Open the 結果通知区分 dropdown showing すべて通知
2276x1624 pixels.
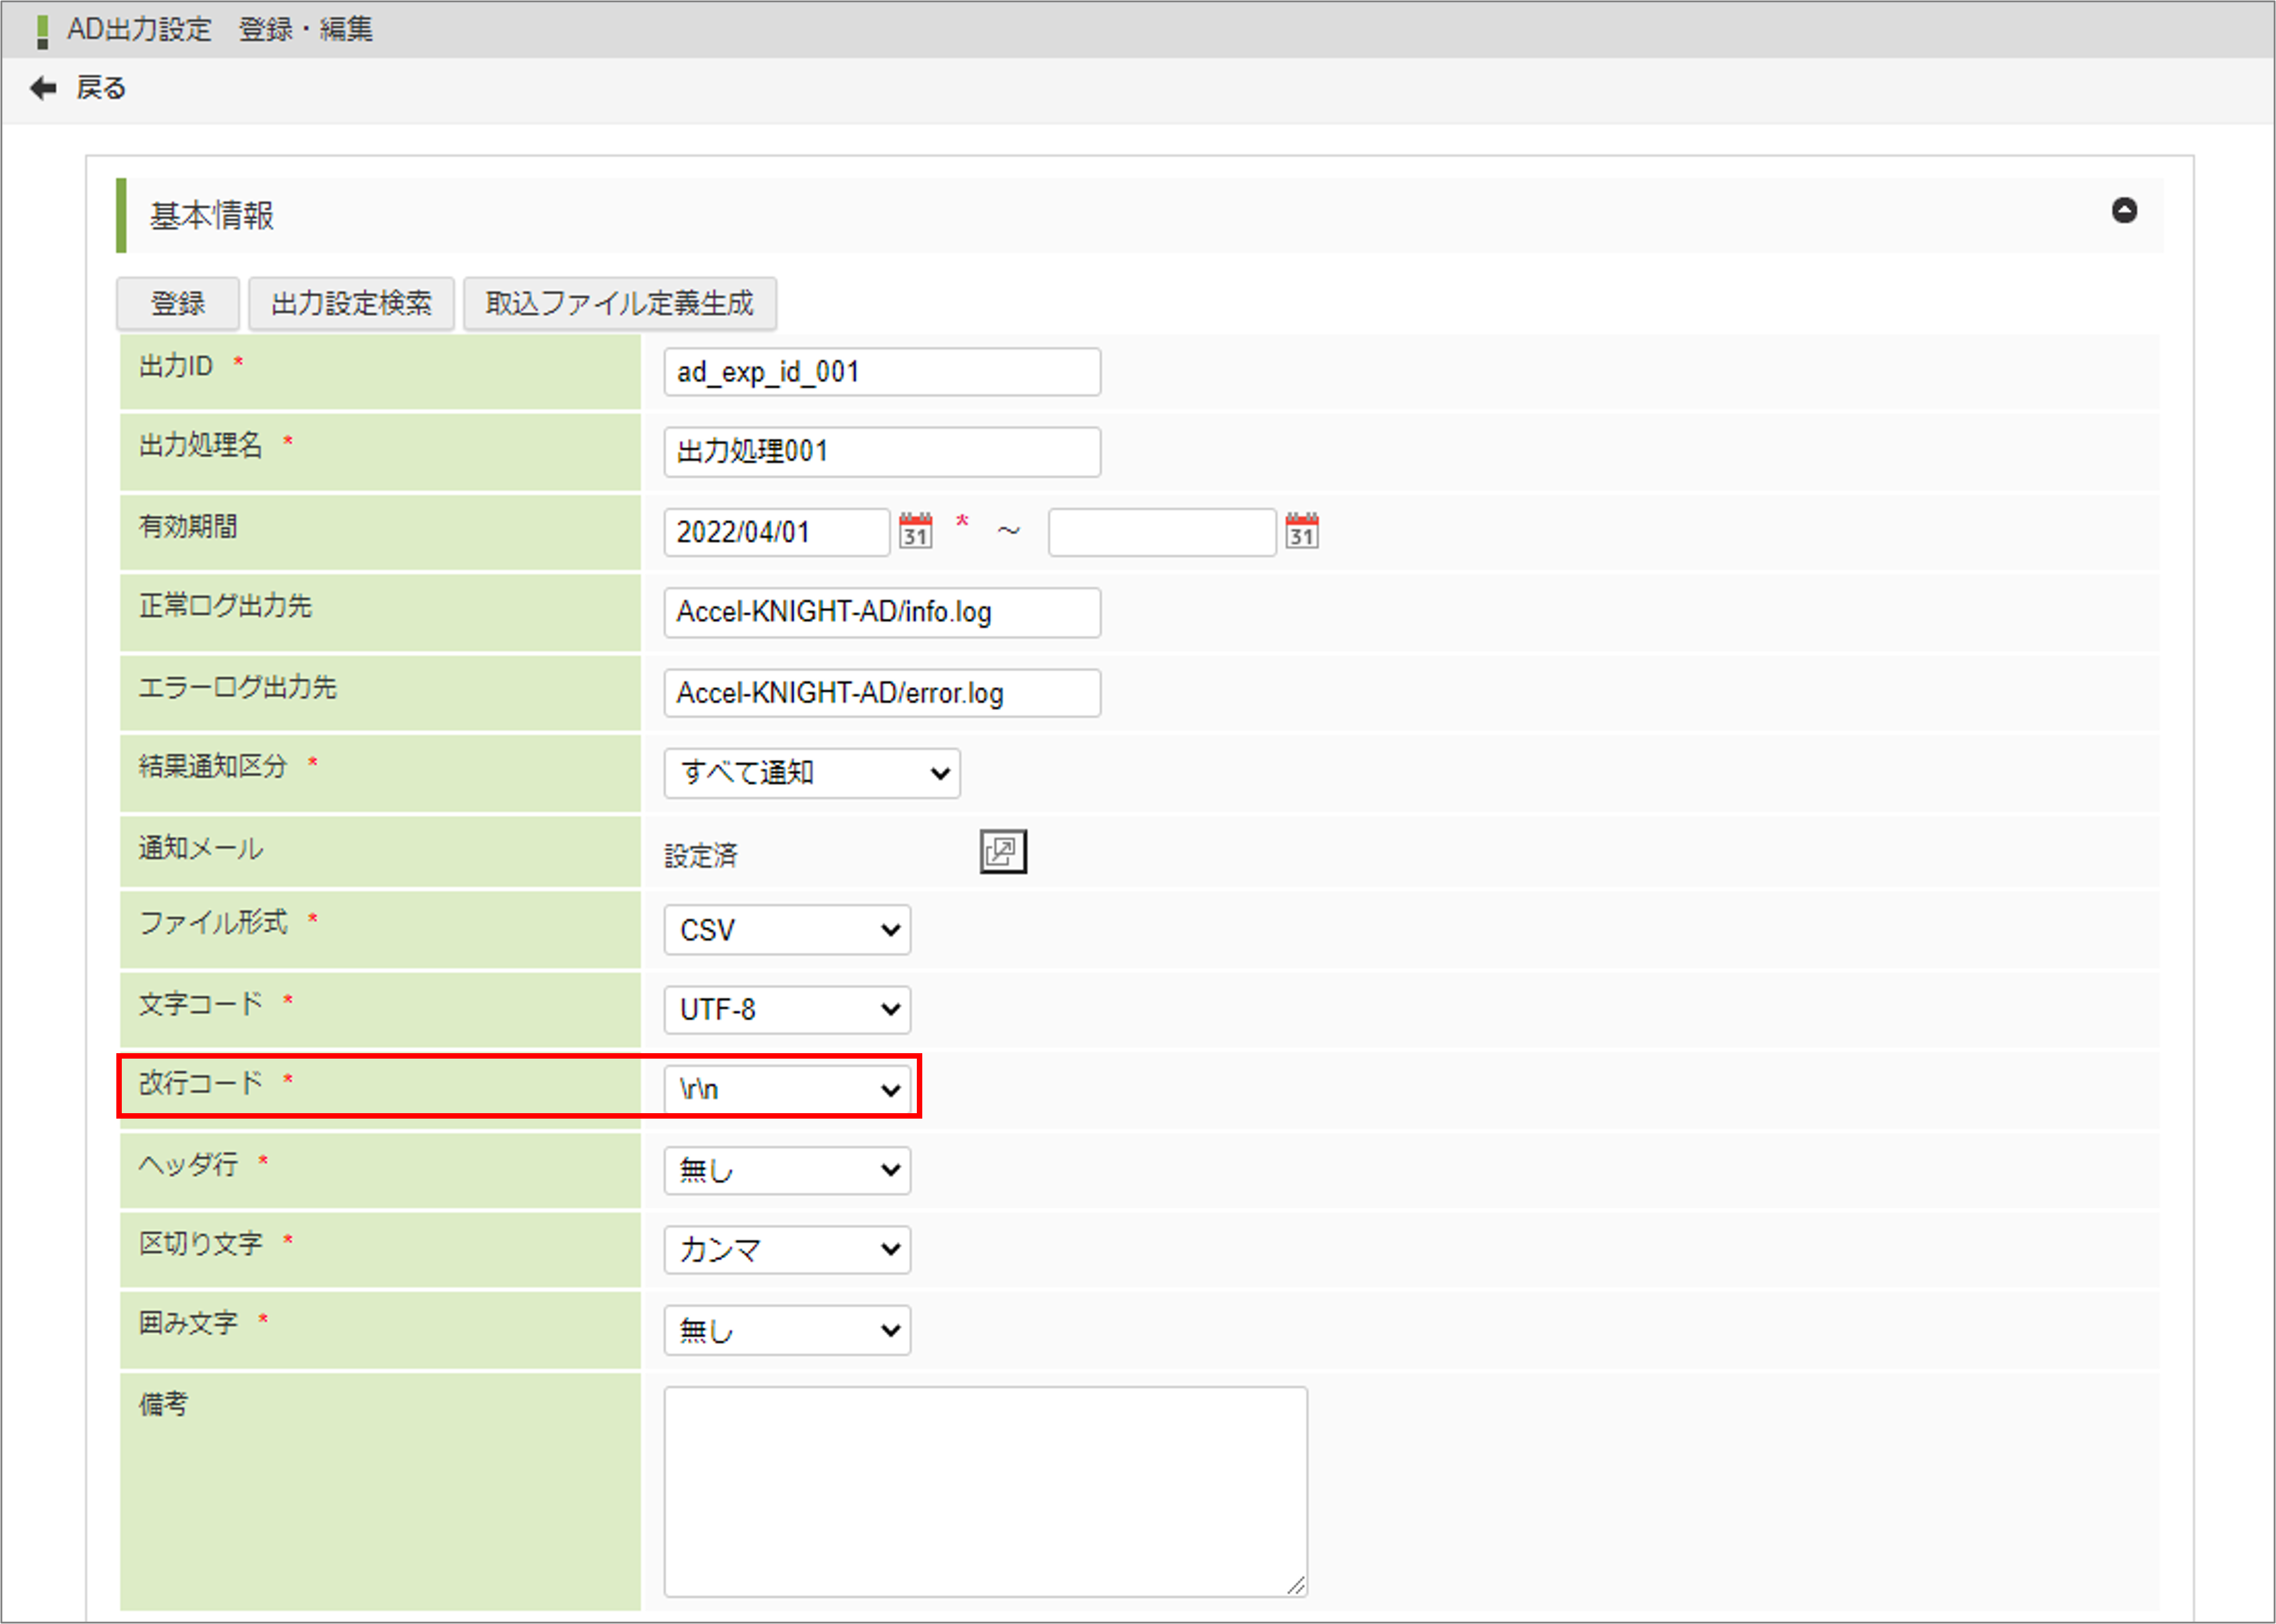click(x=811, y=772)
